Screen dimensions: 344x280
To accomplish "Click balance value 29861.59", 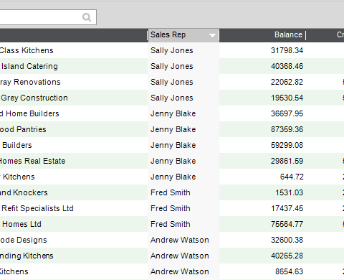I will coord(287,161).
